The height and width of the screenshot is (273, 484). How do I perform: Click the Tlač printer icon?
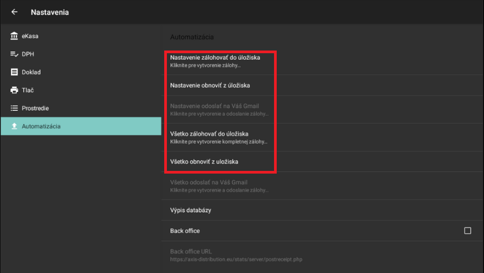pyautogui.click(x=14, y=90)
